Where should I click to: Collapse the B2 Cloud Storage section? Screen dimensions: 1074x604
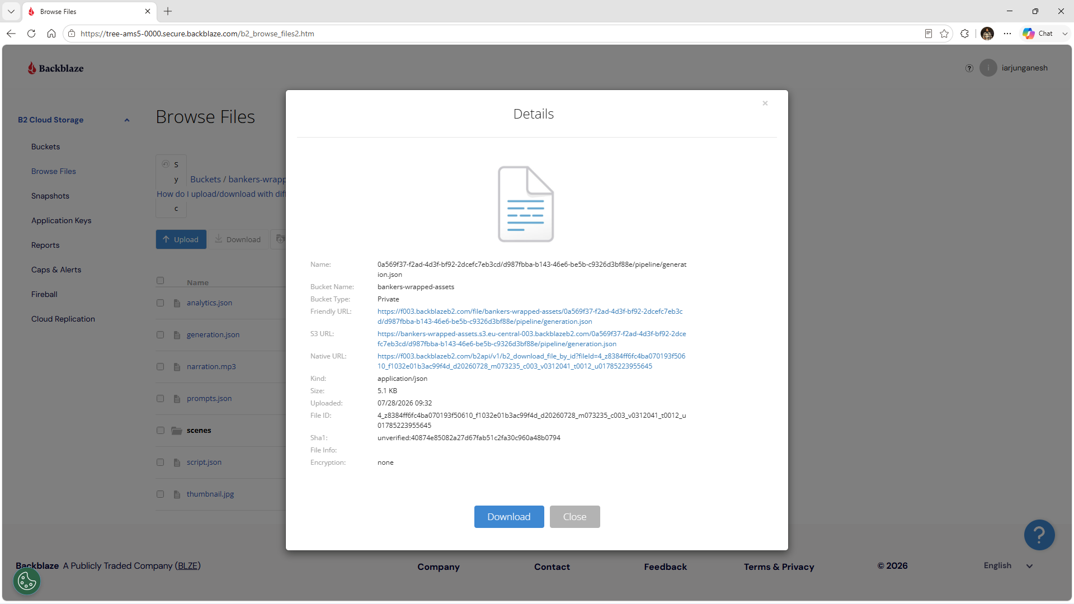click(x=127, y=120)
